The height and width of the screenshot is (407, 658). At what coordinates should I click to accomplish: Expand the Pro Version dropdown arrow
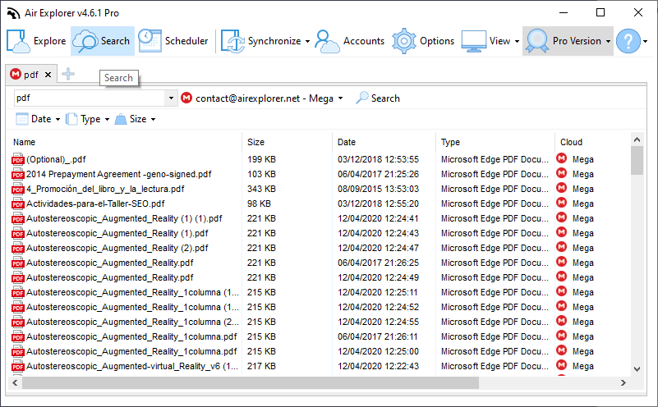click(608, 42)
